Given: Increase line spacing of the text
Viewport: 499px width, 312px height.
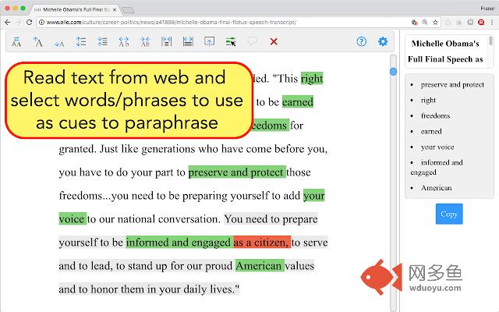Looking at the screenshot, I should 81,42.
